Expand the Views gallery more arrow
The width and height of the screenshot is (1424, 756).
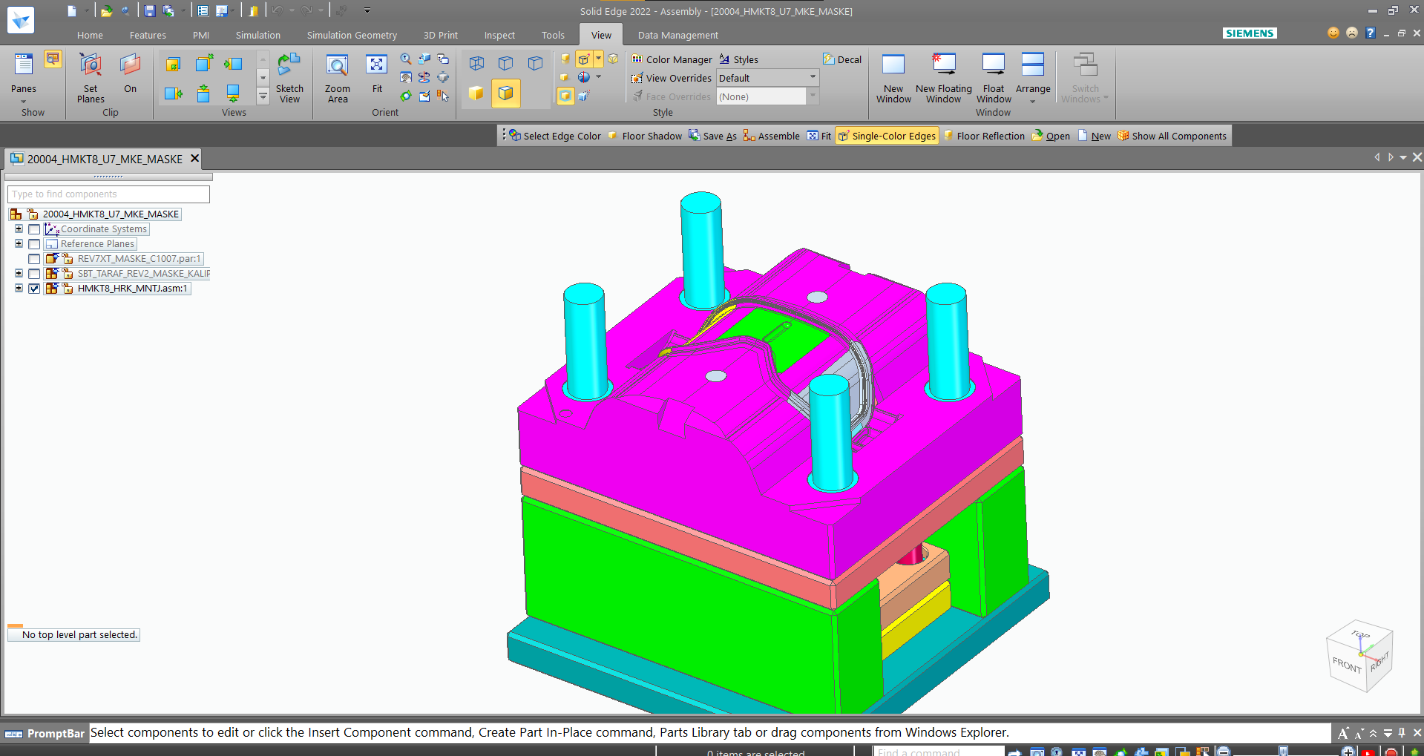pyautogui.click(x=263, y=96)
